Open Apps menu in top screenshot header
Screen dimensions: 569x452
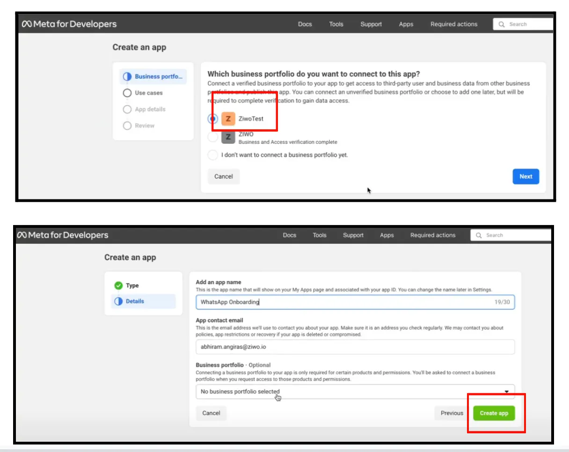click(406, 24)
